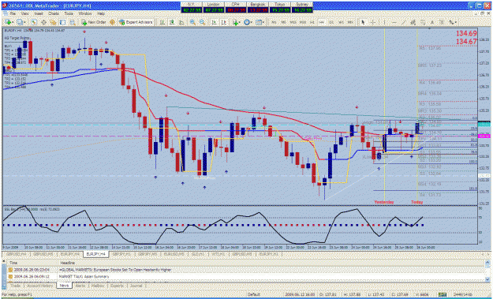This screenshot has width=493, height=299.
Task: Open the Insert menu
Action: (x=39, y=14)
